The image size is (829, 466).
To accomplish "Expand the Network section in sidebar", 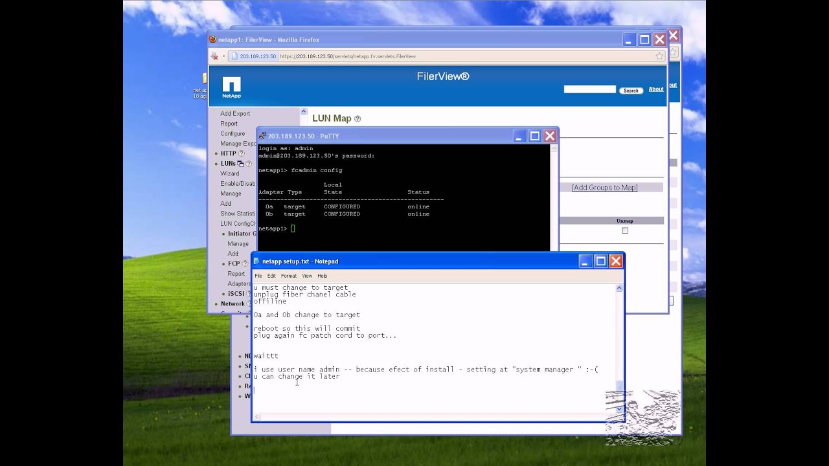I will tap(216, 304).
